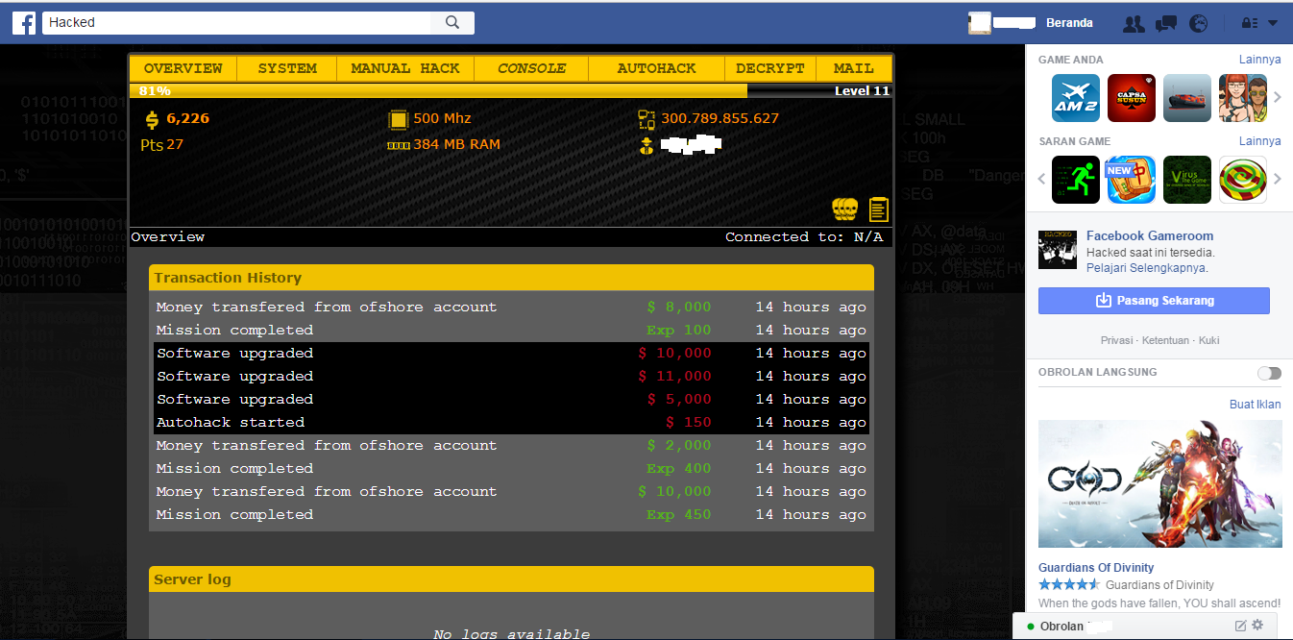Click the CPU chip icon
Image resolution: width=1293 pixels, height=640 pixels.
coord(397,119)
